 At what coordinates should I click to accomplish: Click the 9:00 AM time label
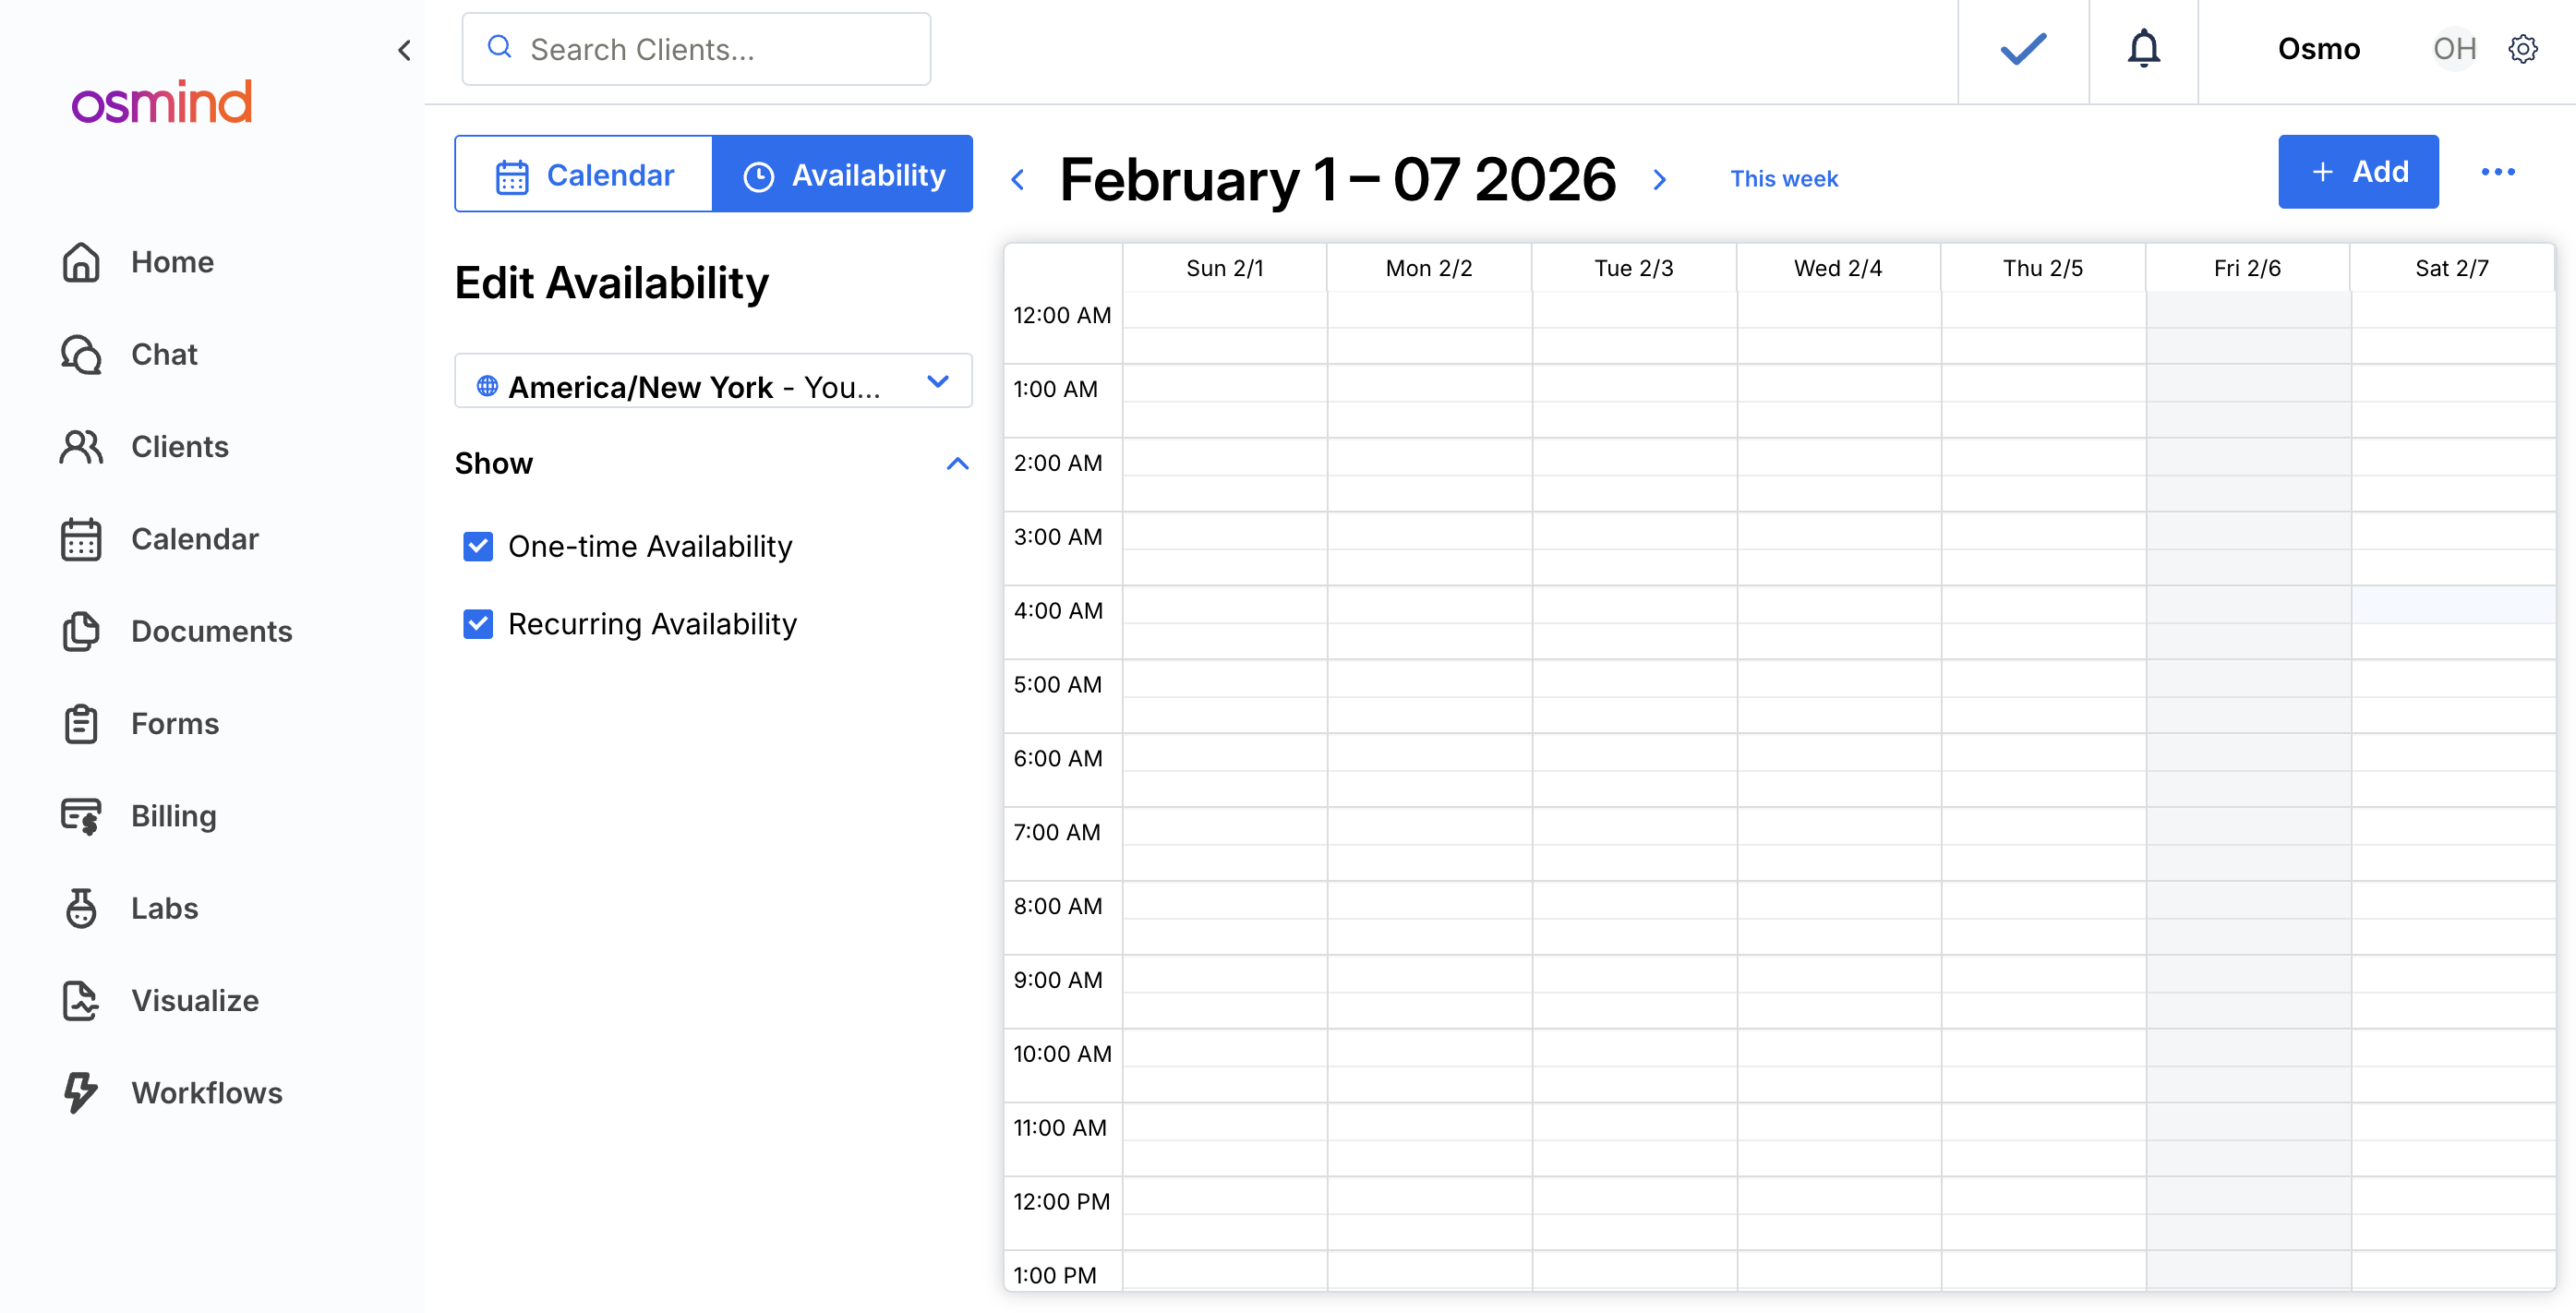pyautogui.click(x=1058, y=980)
